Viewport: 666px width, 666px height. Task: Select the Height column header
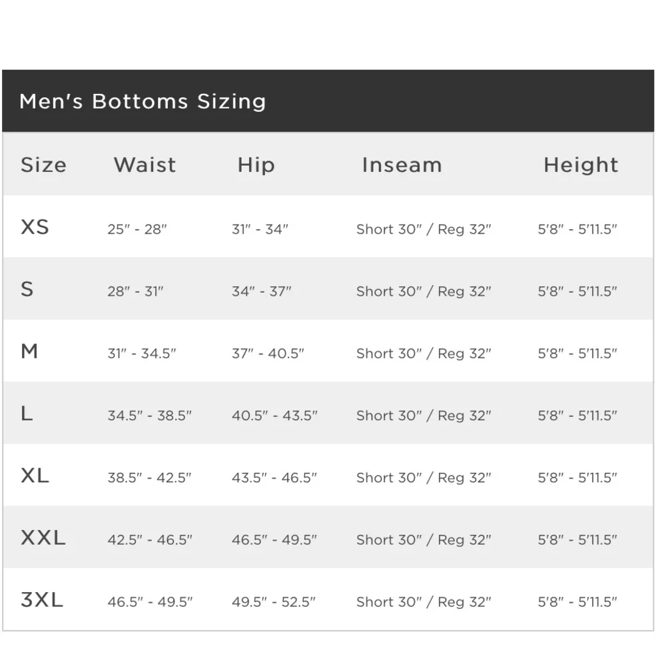tap(581, 165)
